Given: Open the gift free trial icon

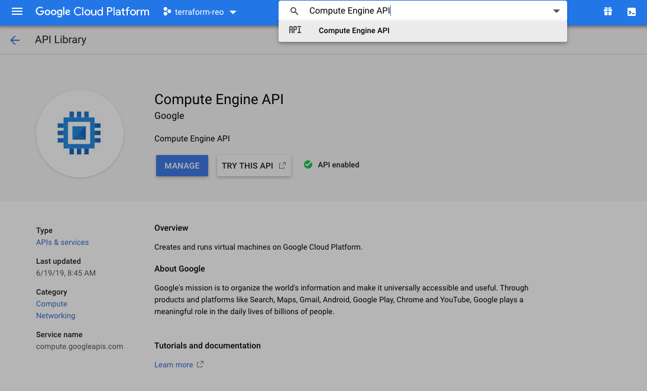Looking at the screenshot, I should pyautogui.click(x=608, y=12).
